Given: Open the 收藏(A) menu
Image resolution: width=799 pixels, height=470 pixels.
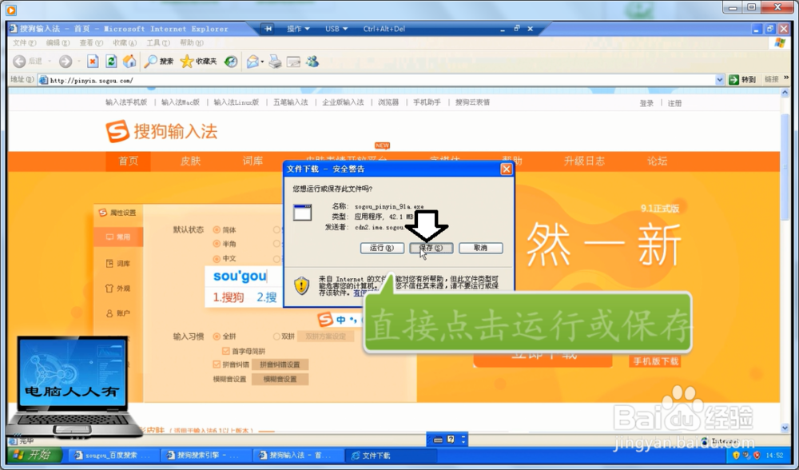Looking at the screenshot, I should pos(125,43).
